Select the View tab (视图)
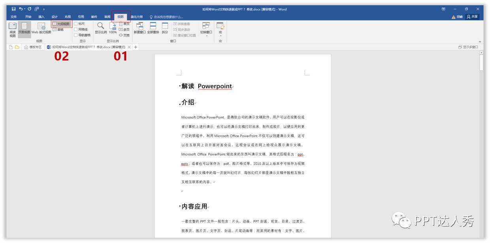 pos(121,17)
